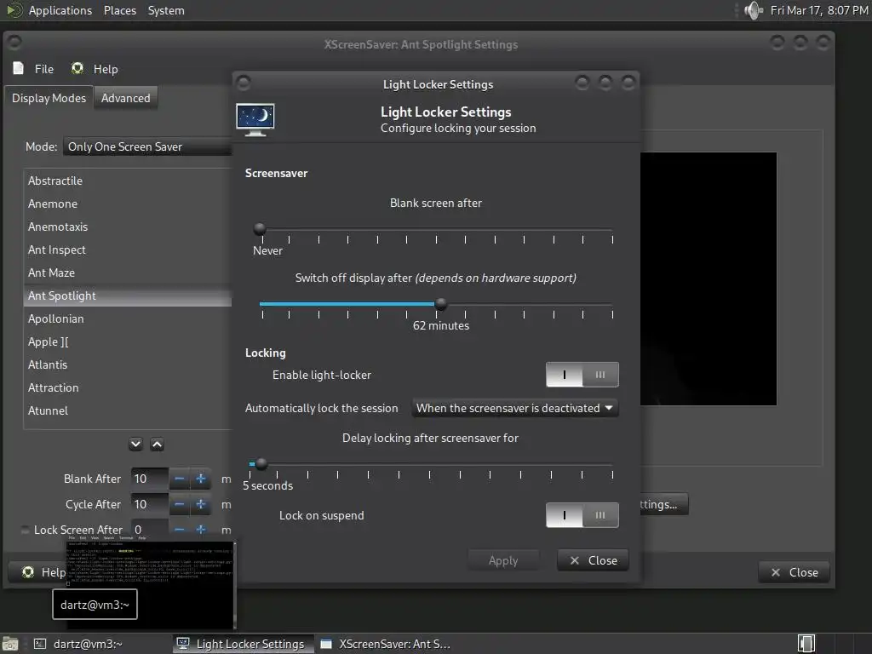Select Attraction in the screensaver list
This screenshot has height=654, width=872.
[128, 387]
